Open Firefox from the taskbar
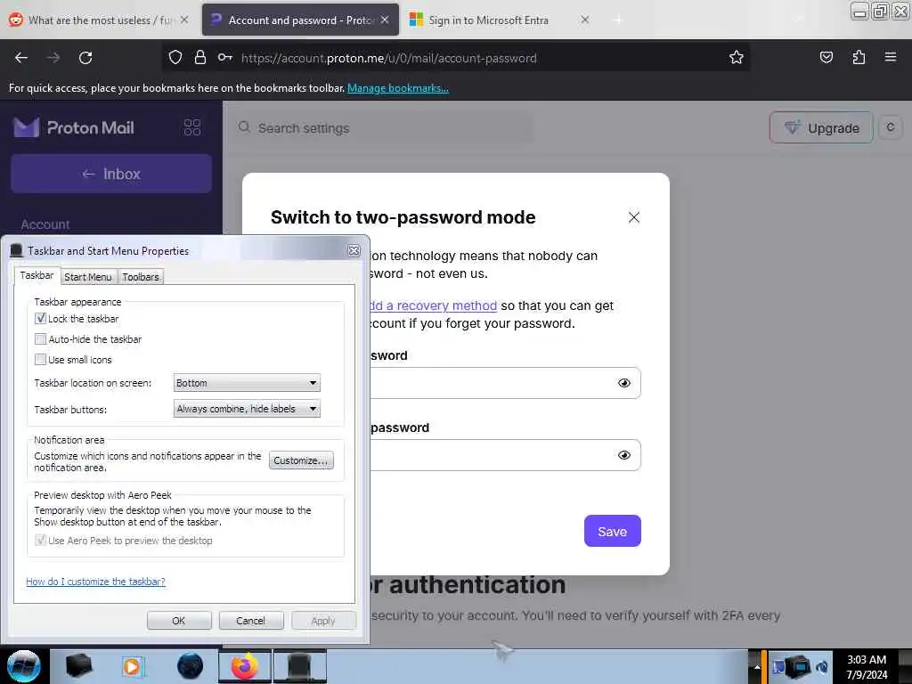The width and height of the screenshot is (912, 684). pos(245,666)
